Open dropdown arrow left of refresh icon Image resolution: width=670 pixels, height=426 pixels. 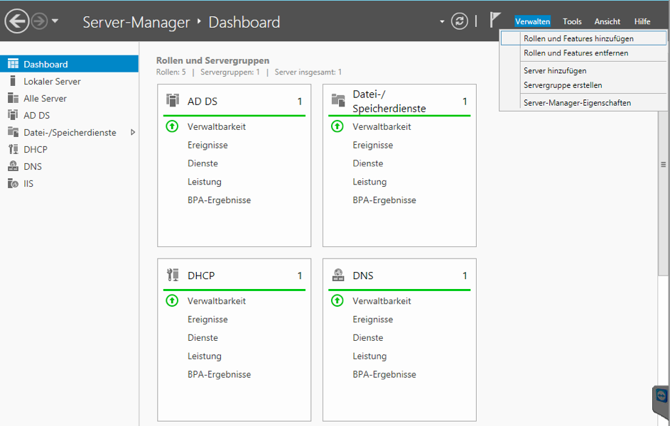pyautogui.click(x=442, y=21)
